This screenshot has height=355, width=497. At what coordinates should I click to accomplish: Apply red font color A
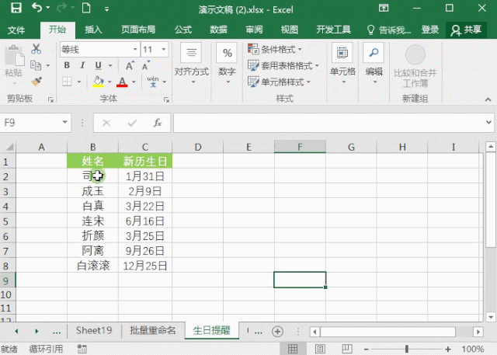pyautogui.click(x=122, y=82)
